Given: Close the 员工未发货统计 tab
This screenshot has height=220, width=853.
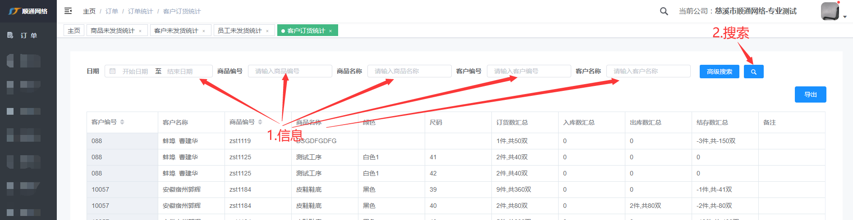Looking at the screenshot, I should pyautogui.click(x=267, y=31).
